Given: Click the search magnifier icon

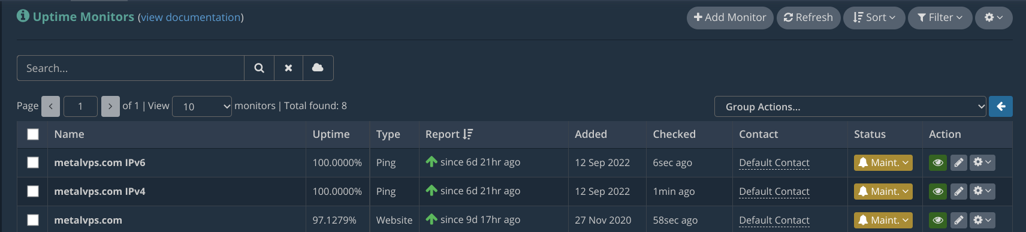Looking at the screenshot, I should [x=259, y=68].
